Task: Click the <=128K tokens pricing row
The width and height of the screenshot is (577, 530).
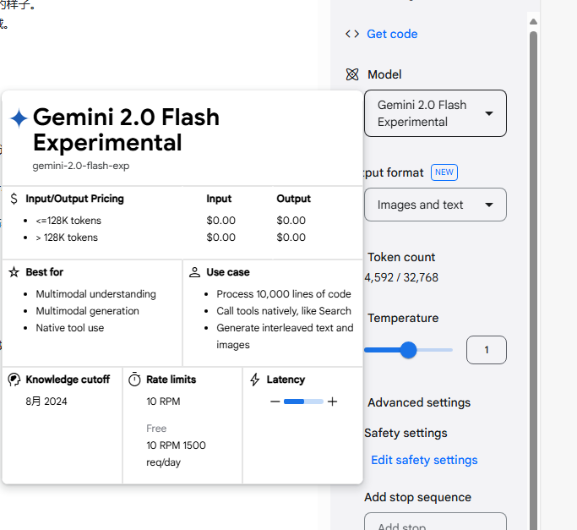Action: click(x=68, y=221)
